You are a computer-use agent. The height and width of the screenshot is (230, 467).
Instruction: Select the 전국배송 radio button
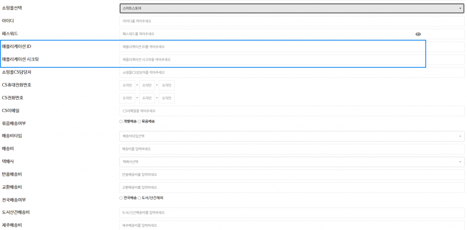pos(121,198)
